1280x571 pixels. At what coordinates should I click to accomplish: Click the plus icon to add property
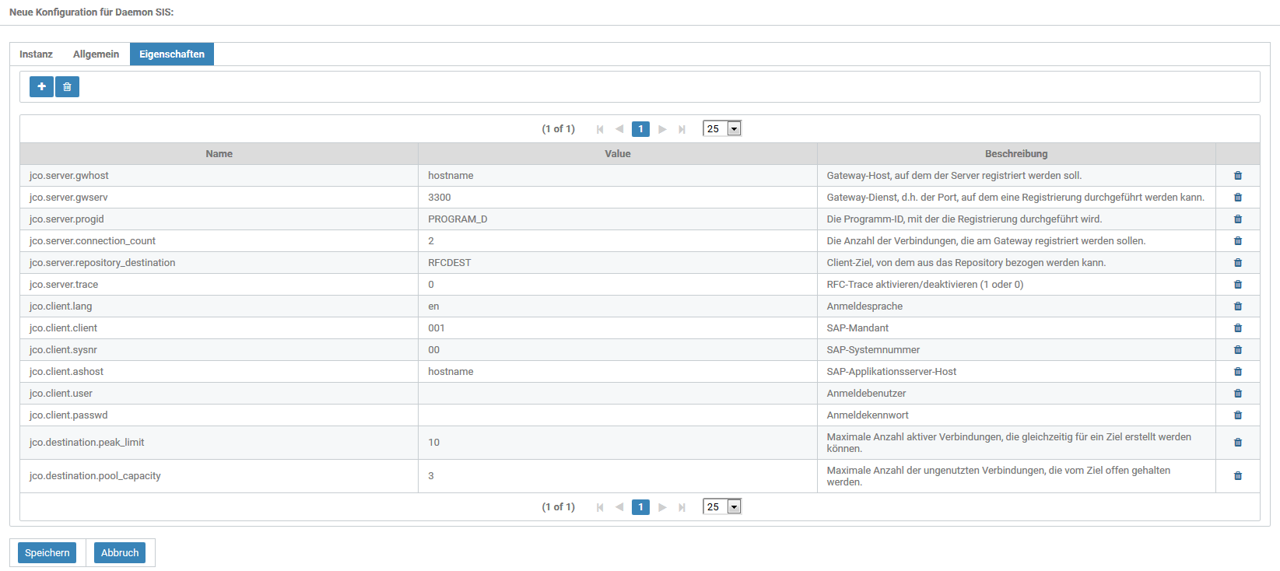[x=41, y=86]
